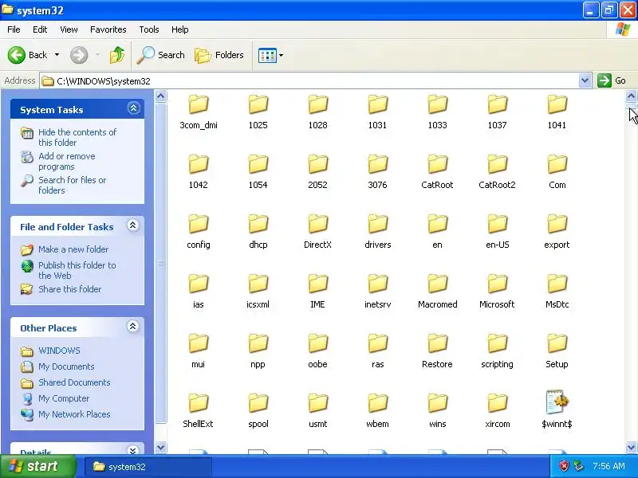Image resolution: width=638 pixels, height=478 pixels.
Task: Select the Restore folder icon
Action: coord(437,343)
